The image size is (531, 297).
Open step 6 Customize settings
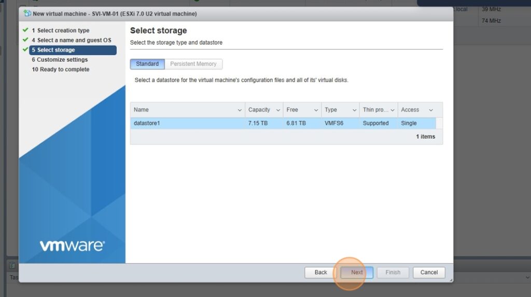click(60, 60)
